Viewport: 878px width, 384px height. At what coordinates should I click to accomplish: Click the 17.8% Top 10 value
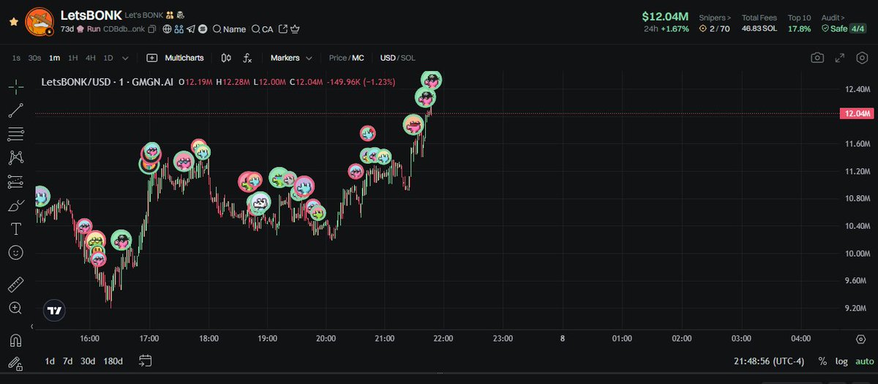click(799, 29)
